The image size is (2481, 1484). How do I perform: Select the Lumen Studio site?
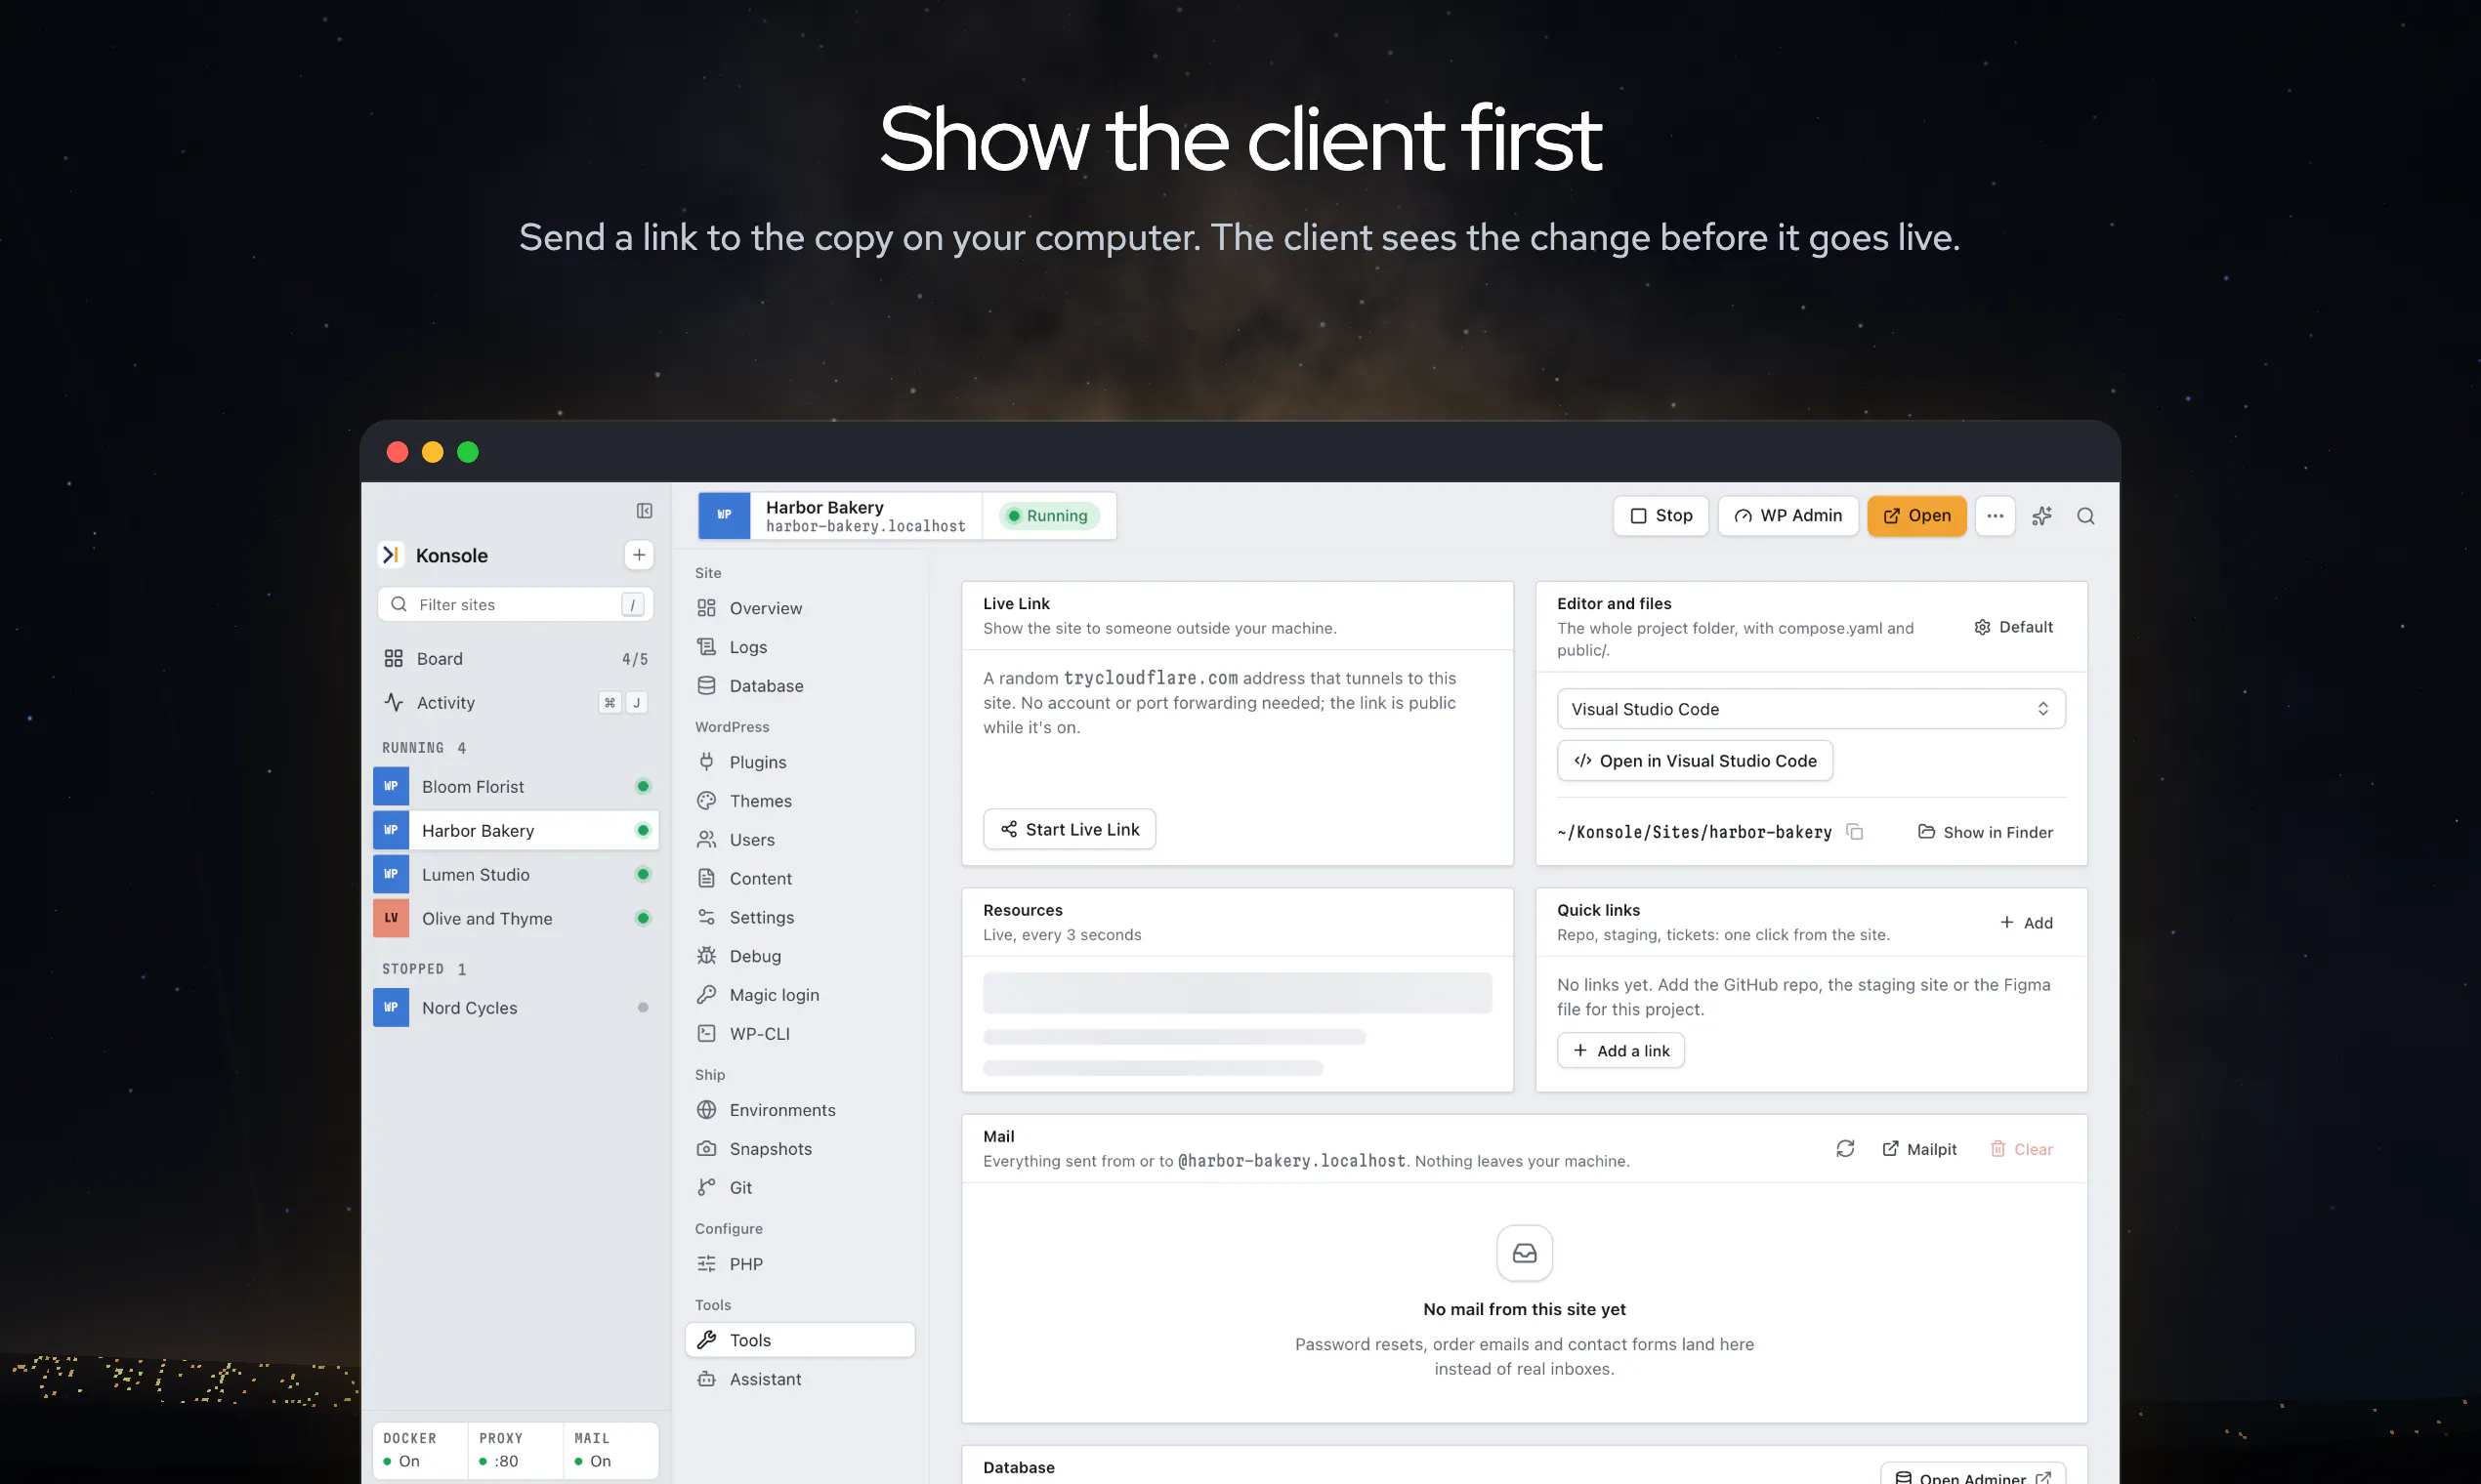[515, 874]
